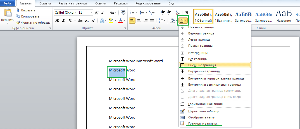Switch to the Вставка tab

(x=45, y=3)
